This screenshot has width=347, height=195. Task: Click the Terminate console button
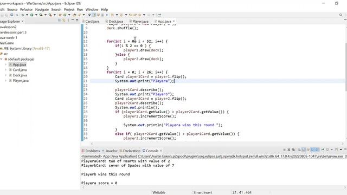coord(284,149)
